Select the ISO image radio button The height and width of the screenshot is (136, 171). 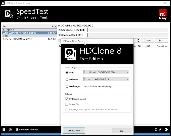click(67, 86)
